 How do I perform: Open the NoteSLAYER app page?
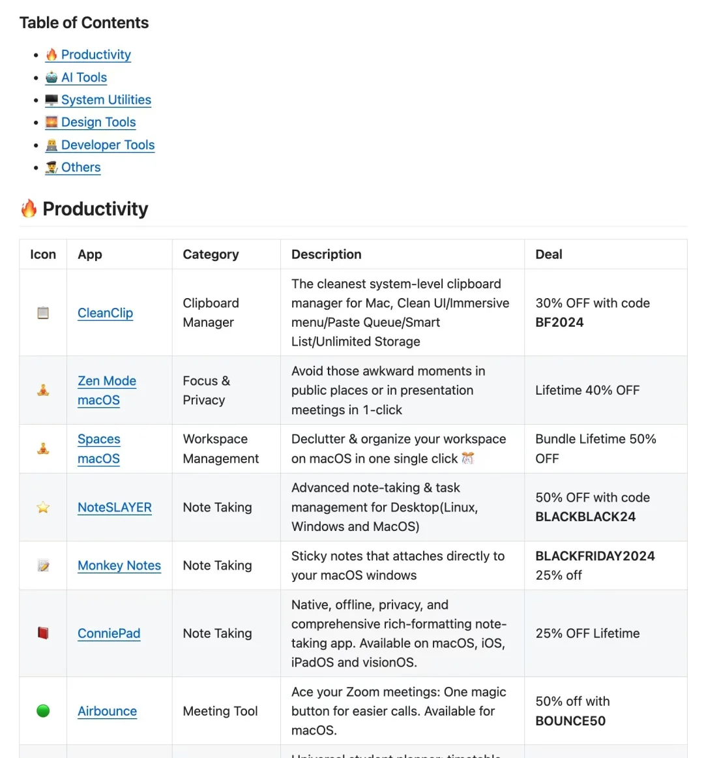115,508
